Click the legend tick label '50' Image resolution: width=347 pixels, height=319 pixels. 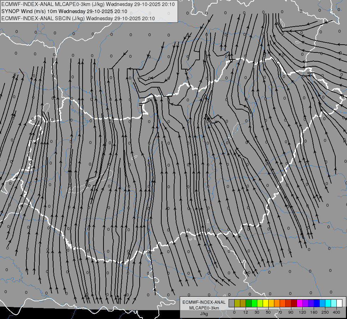(x=268, y=312)
